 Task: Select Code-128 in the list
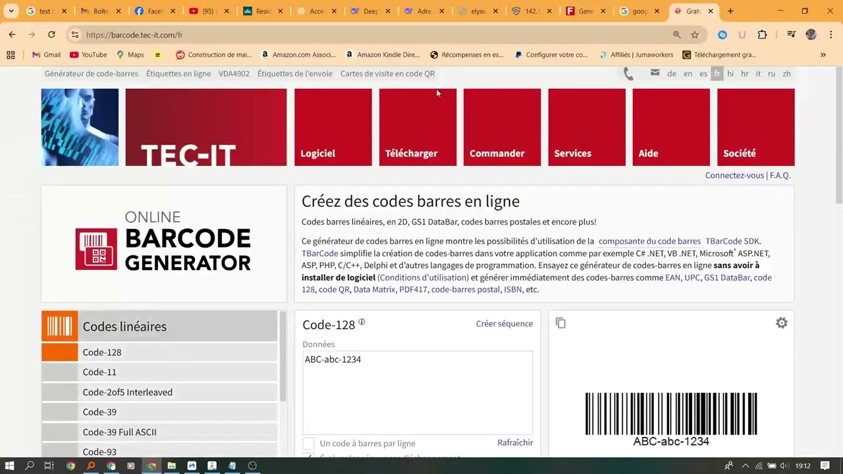159,352
